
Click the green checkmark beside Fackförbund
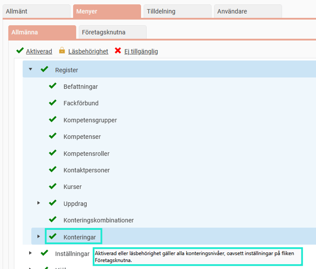click(x=53, y=103)
